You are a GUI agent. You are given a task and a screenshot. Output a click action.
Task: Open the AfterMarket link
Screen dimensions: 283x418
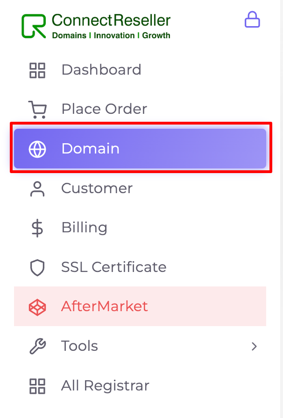pos(140,307)
